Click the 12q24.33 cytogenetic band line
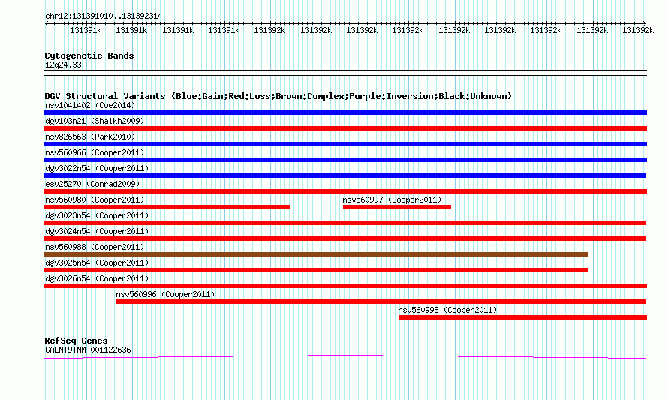Screen dimensions: 668x400 point(345,73)
